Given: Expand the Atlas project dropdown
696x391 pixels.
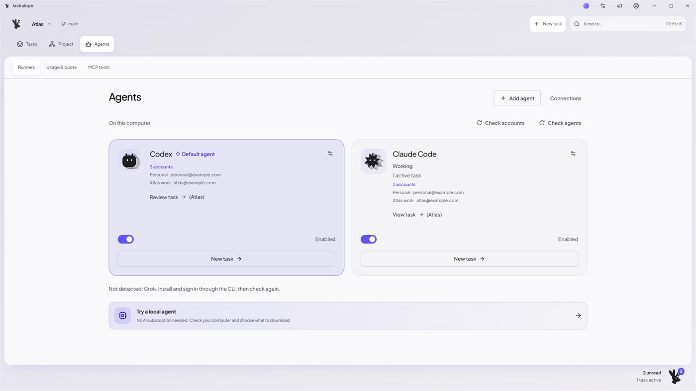Looking at the screenshot, I should tap(41, 24).
